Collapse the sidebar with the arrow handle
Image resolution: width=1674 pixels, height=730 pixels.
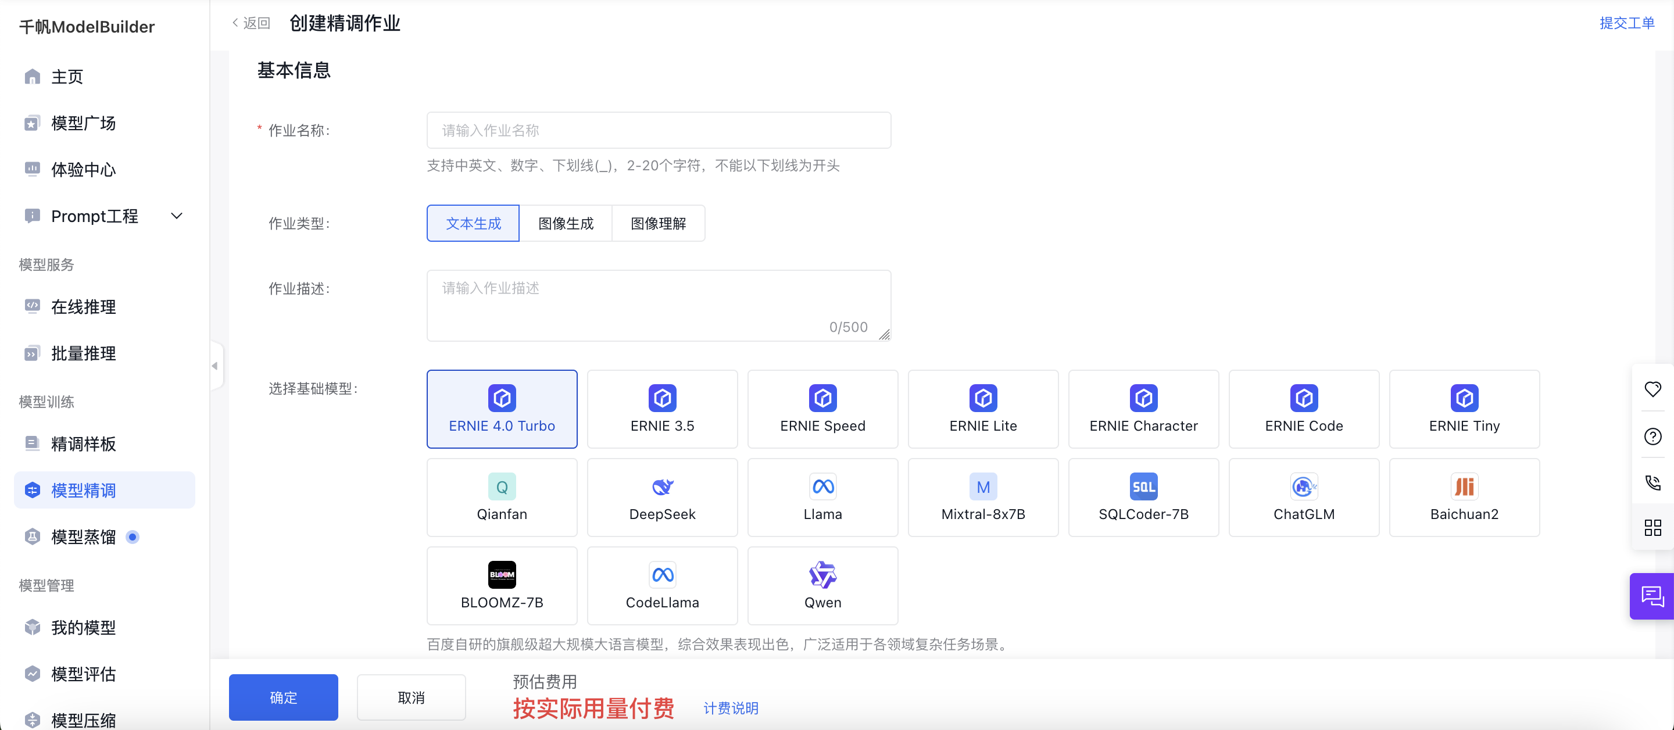click(215, 366)
